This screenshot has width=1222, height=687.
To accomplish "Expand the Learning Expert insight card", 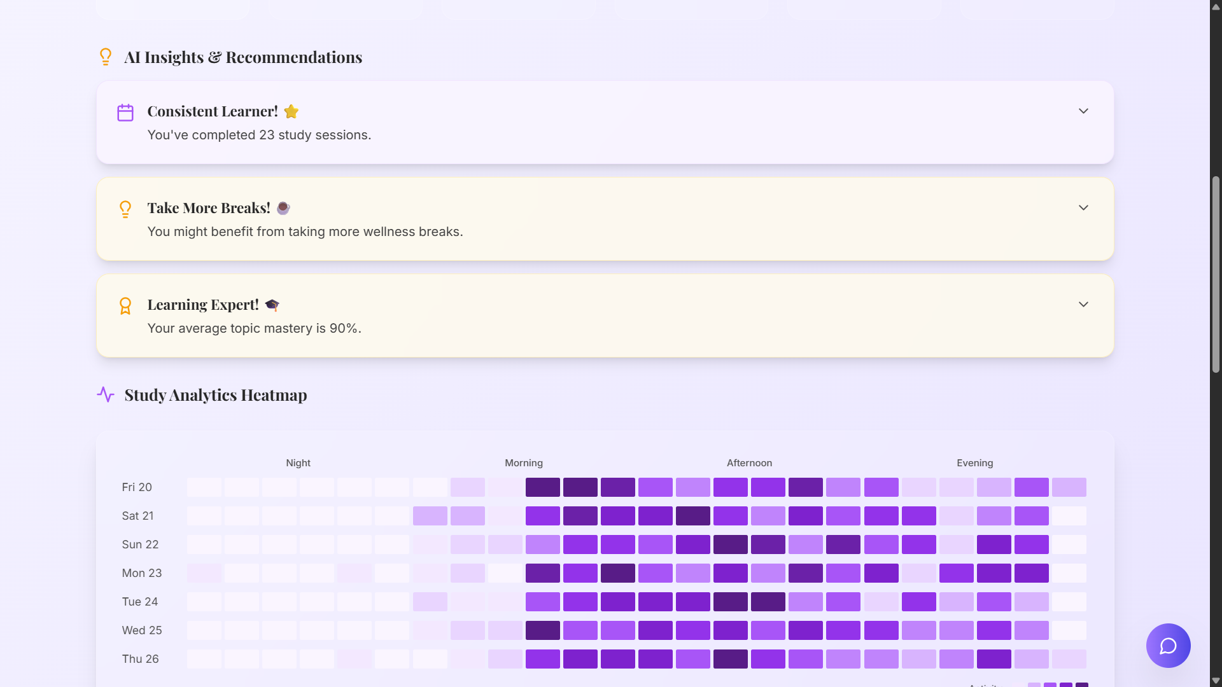I will [x=1084, y=304].
